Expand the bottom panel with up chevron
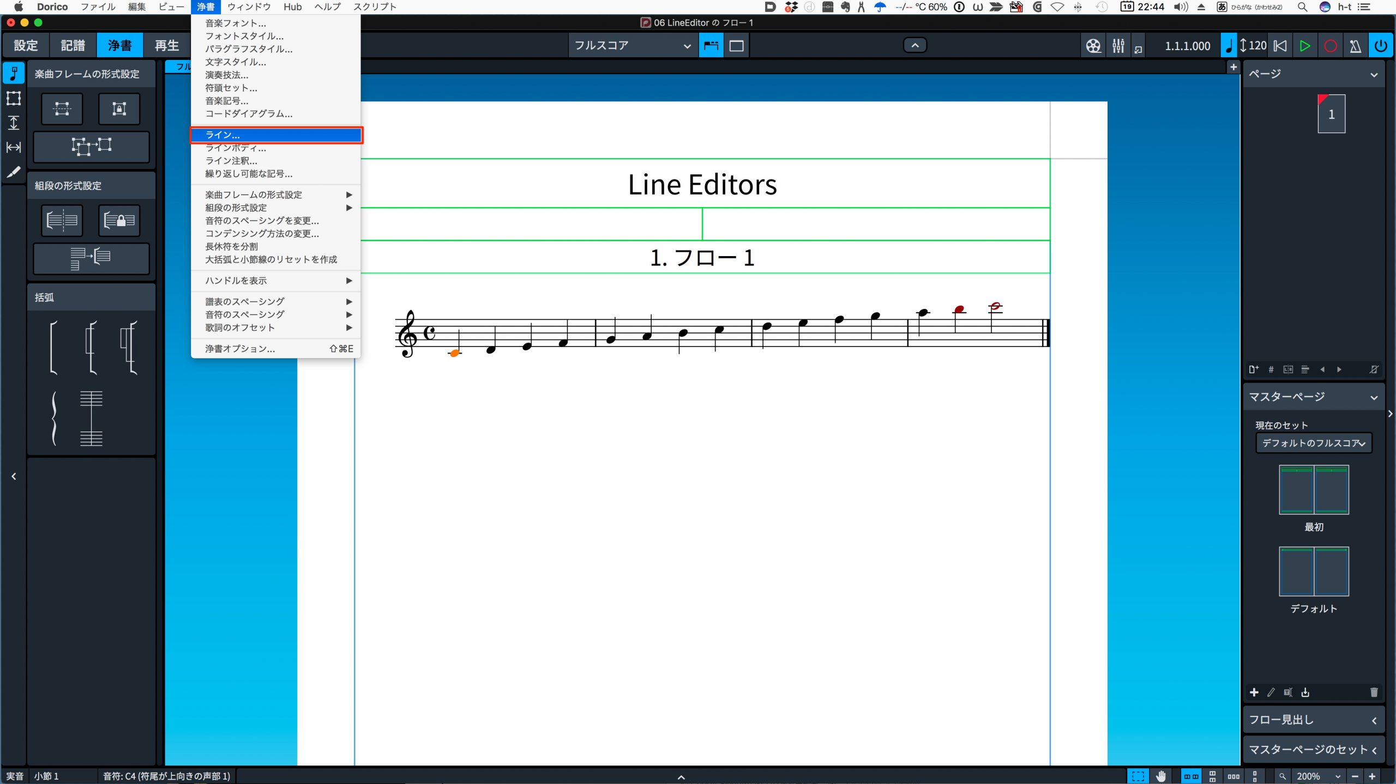1396x784 pixels. click(681, 777)
